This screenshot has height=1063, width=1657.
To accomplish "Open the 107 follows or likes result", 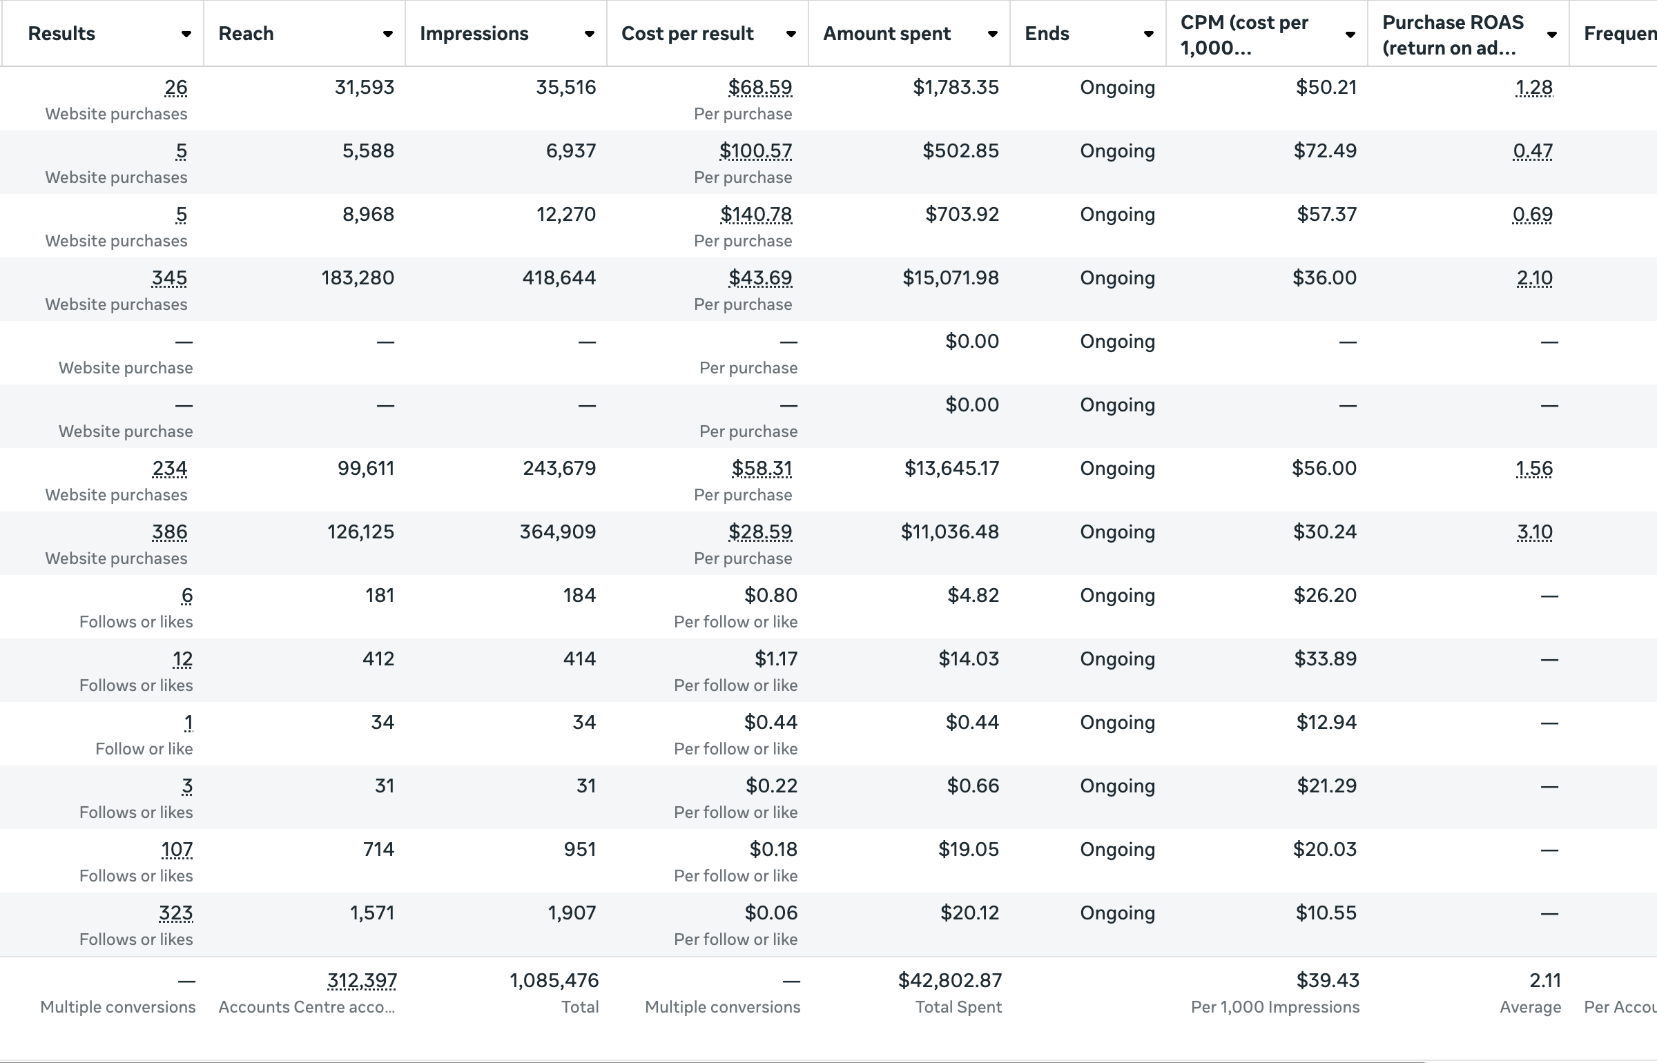I will click(x=177, y=850).
